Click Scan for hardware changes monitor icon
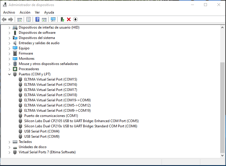 coord(53,19)
